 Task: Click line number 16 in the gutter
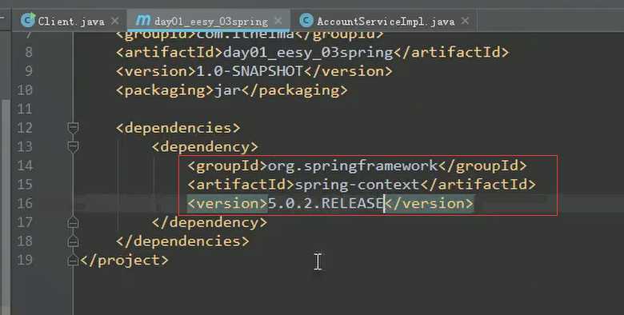[x=25, y=203]
